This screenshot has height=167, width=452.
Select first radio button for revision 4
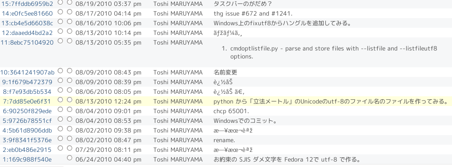(x=60, y=129)
